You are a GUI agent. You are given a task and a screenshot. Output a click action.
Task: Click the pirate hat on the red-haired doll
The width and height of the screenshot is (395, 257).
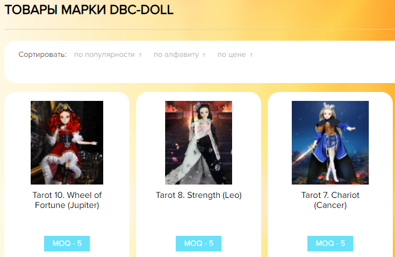pyautogui.click(x=62, y=108)
